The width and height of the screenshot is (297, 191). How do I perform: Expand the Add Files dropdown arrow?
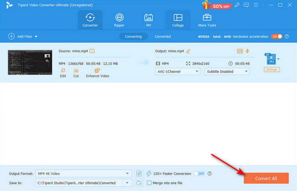tap(36, 37)
